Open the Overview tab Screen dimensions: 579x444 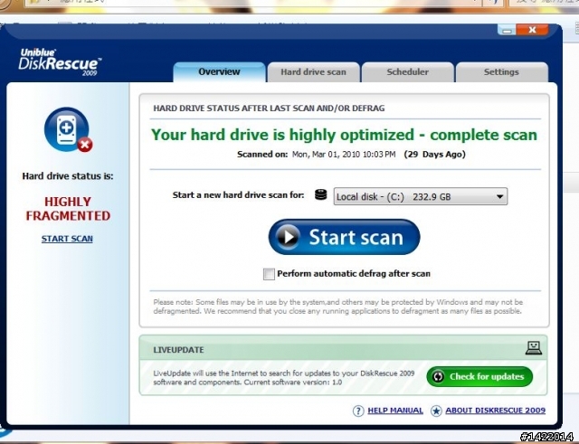[219, 72]
